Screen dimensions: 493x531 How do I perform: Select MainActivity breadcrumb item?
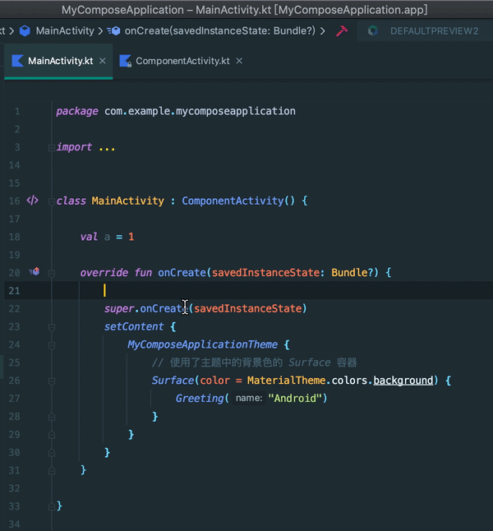click(65, 30)
